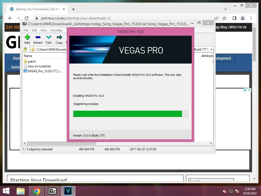Click the 'Version 15.0.0 (Build 177)' text
This screenshot has height=196, width=261.
(89, 136)
